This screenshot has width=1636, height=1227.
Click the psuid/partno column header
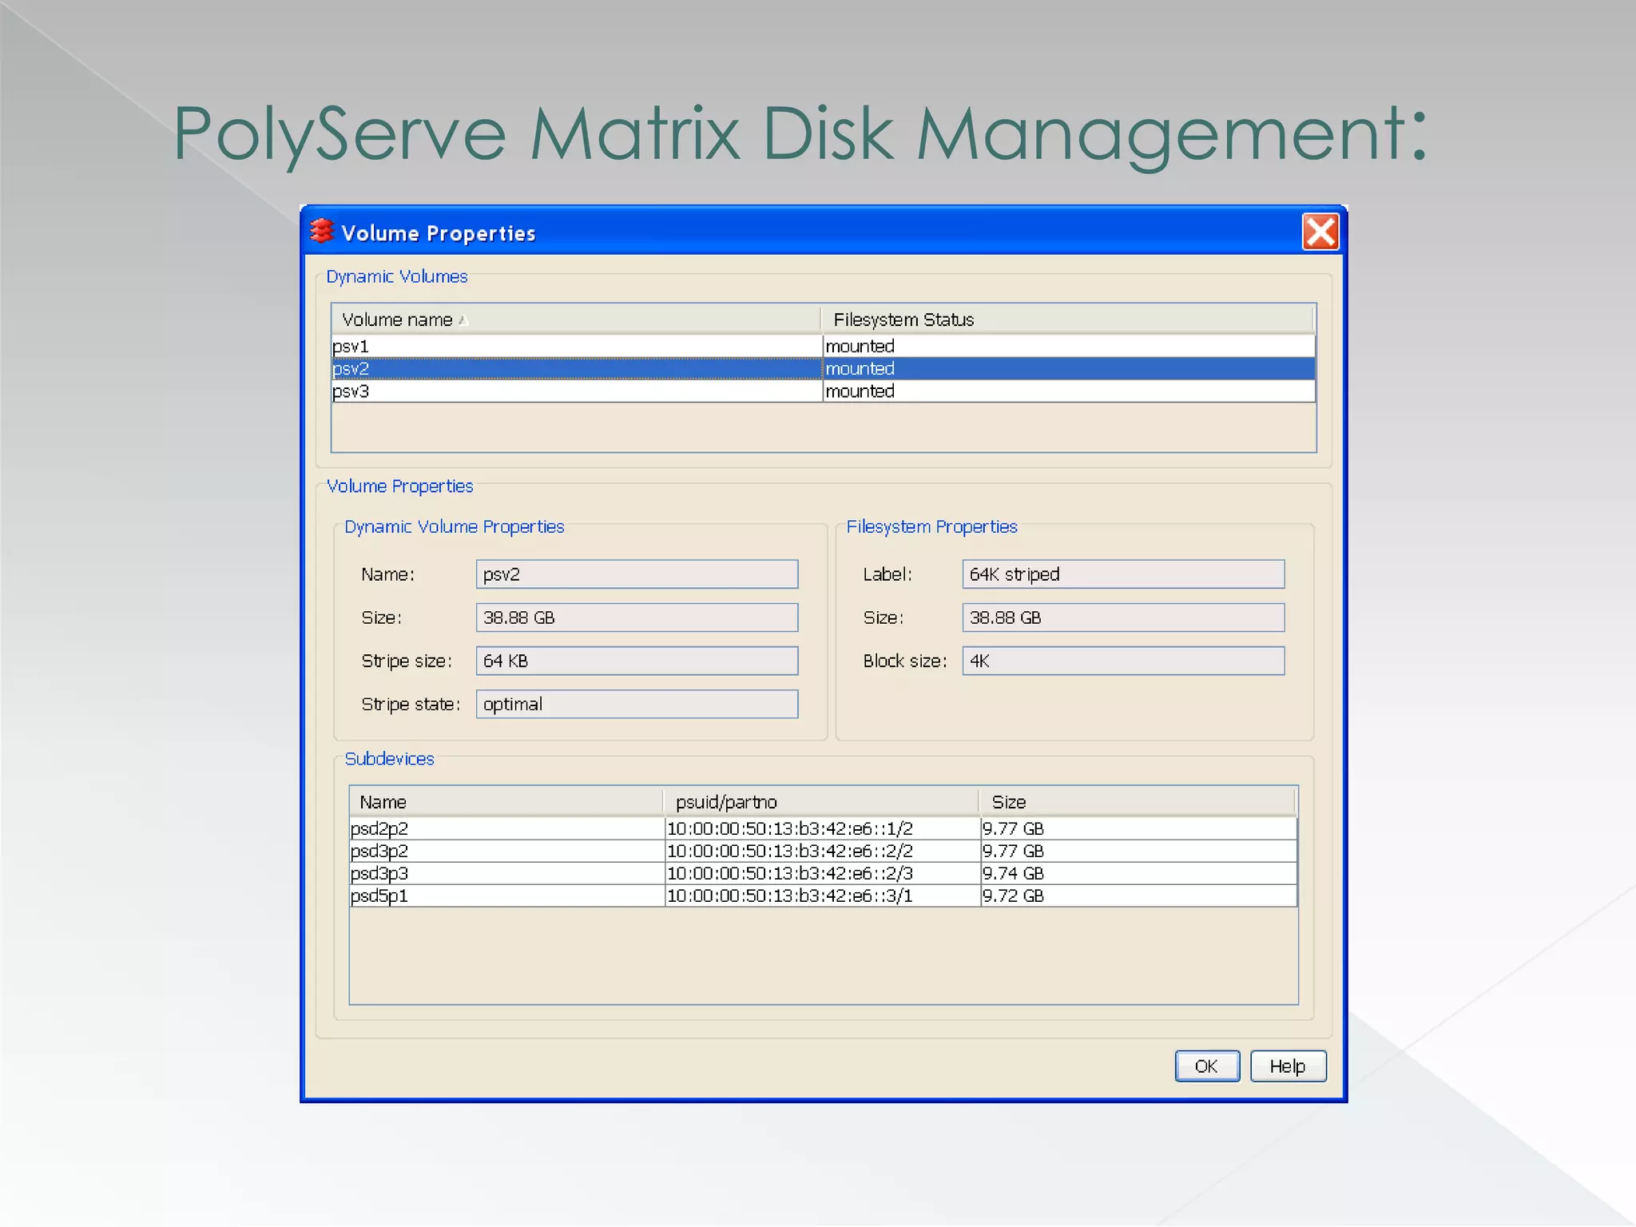click(821, 802)
